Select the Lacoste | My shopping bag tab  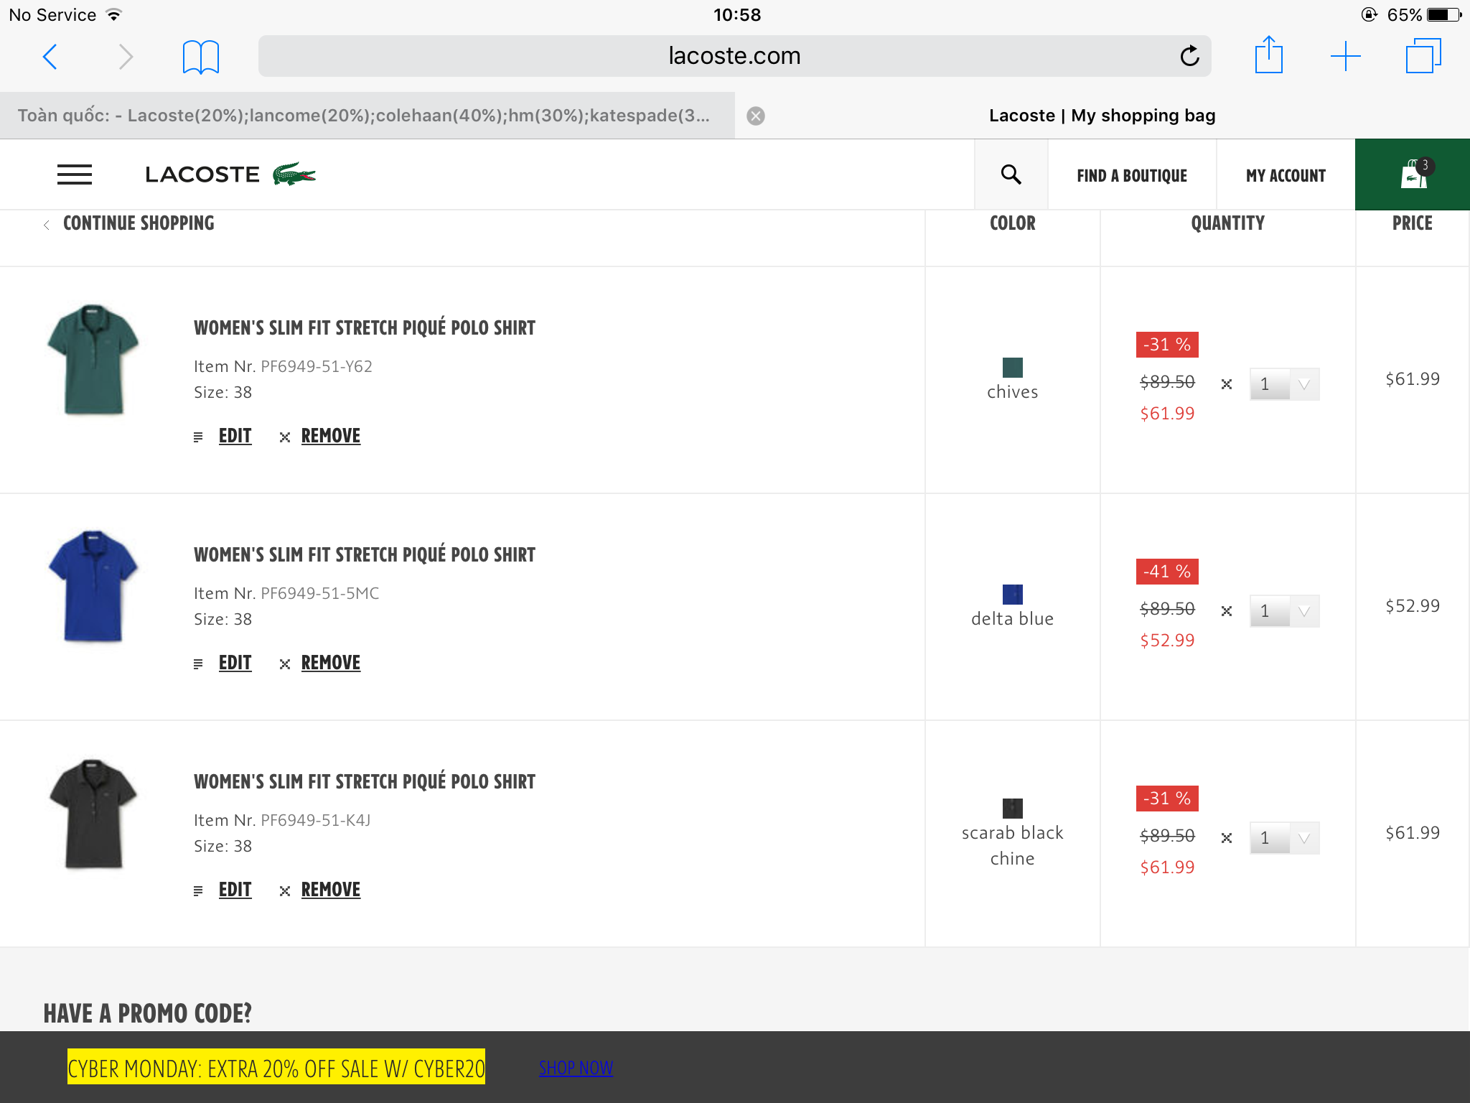pos(1102,116)
